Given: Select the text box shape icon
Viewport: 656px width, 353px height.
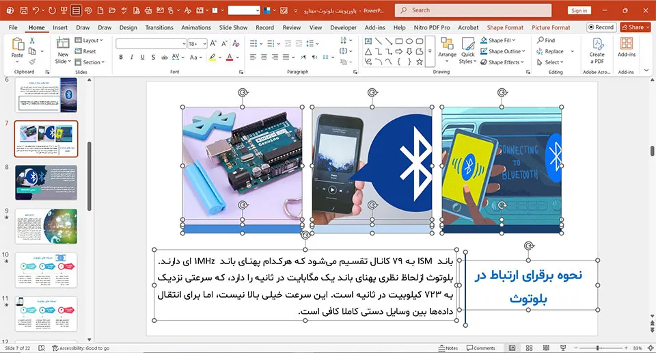Looking at the screenshot, I should pos(368,41).
